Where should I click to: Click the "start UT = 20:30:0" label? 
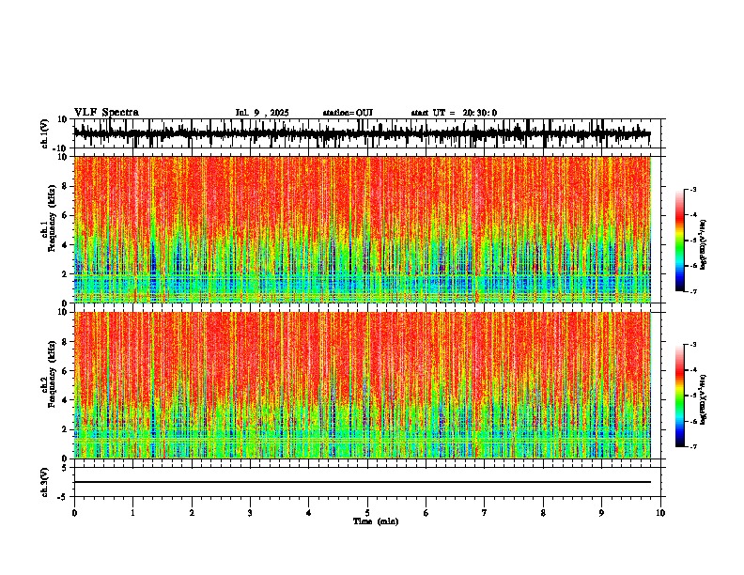pyautogui.click(x=454, y=113)
